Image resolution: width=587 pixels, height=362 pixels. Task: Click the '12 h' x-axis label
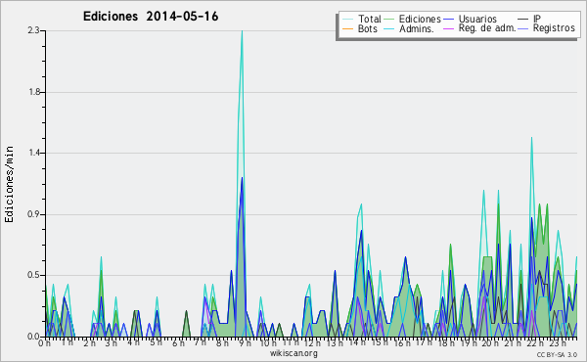[312, 342]
